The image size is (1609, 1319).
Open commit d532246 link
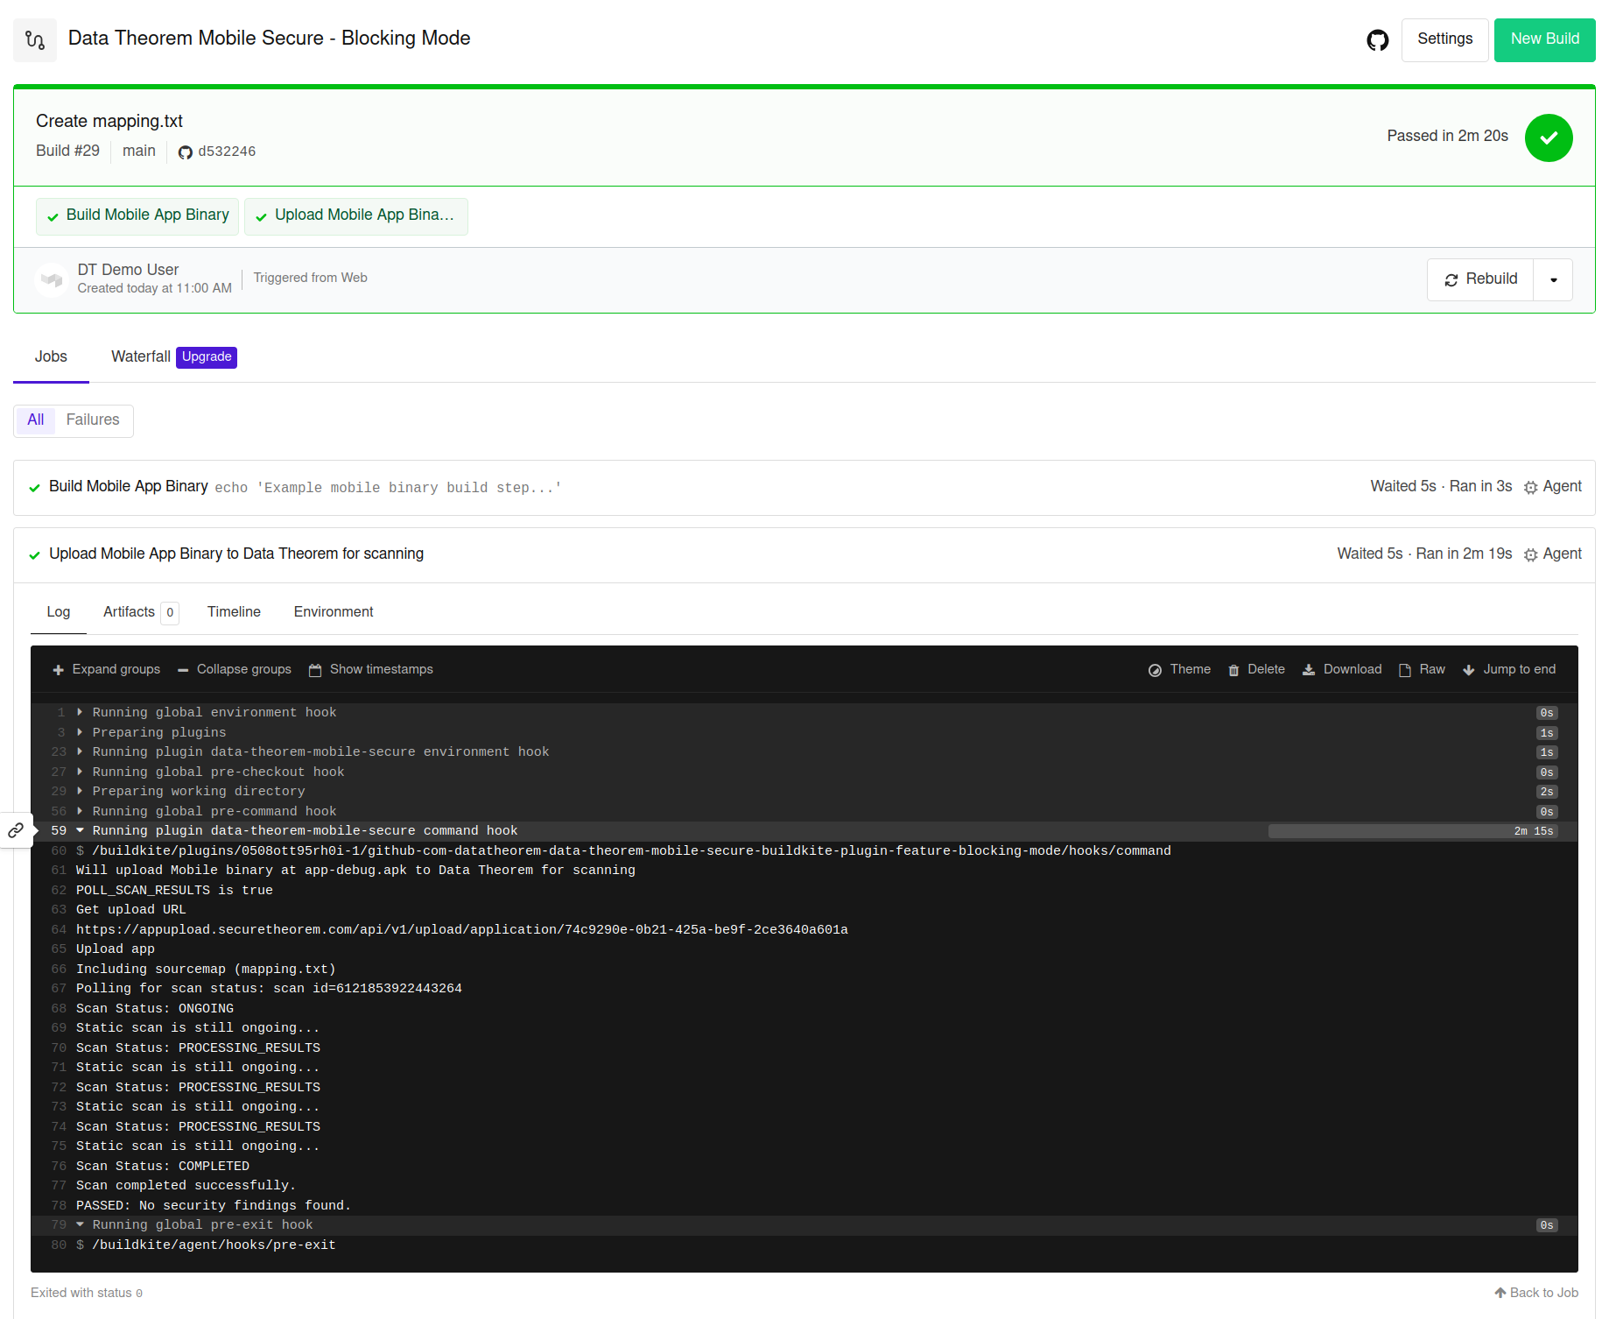tap(227, 152)
